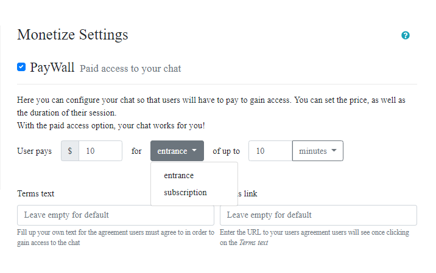
Task: Click the PayWall label text
Action: coord(52,67)
